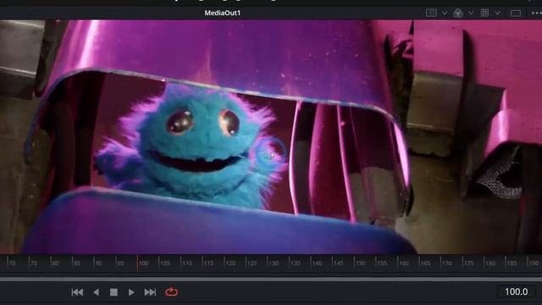Click frame 165 on the time ruler

(x=425, y=263)
